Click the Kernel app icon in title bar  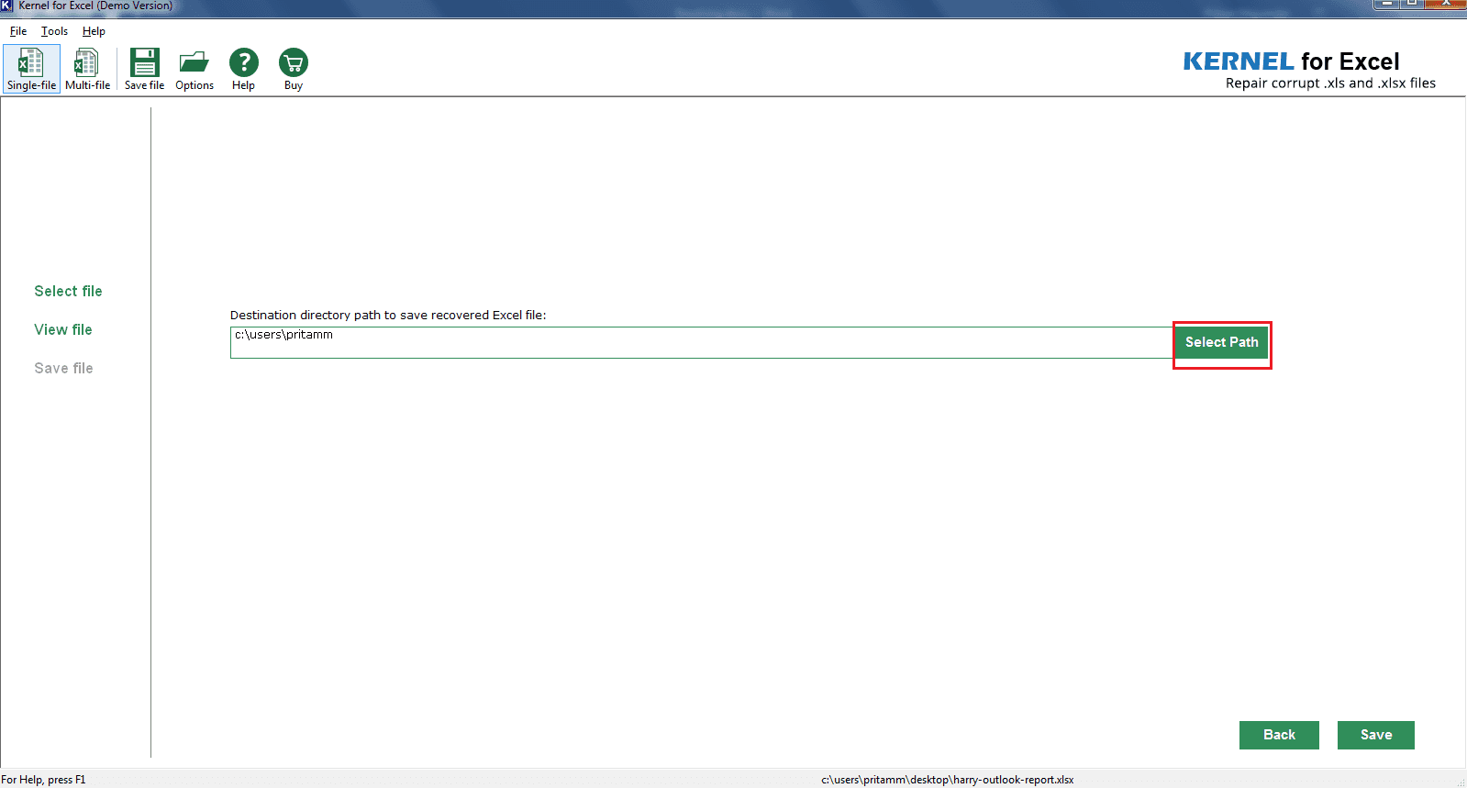click(x=6, y=6)
